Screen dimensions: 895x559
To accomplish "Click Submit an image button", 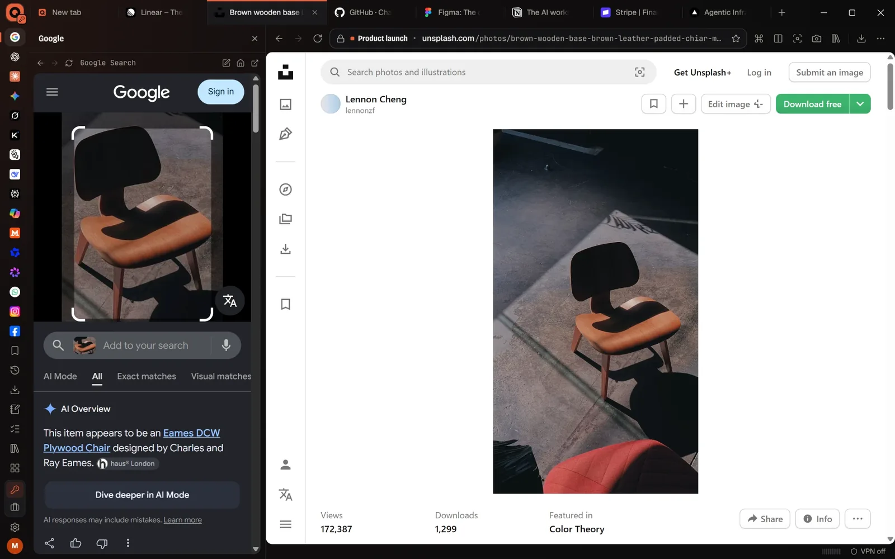I will point(830,72).
